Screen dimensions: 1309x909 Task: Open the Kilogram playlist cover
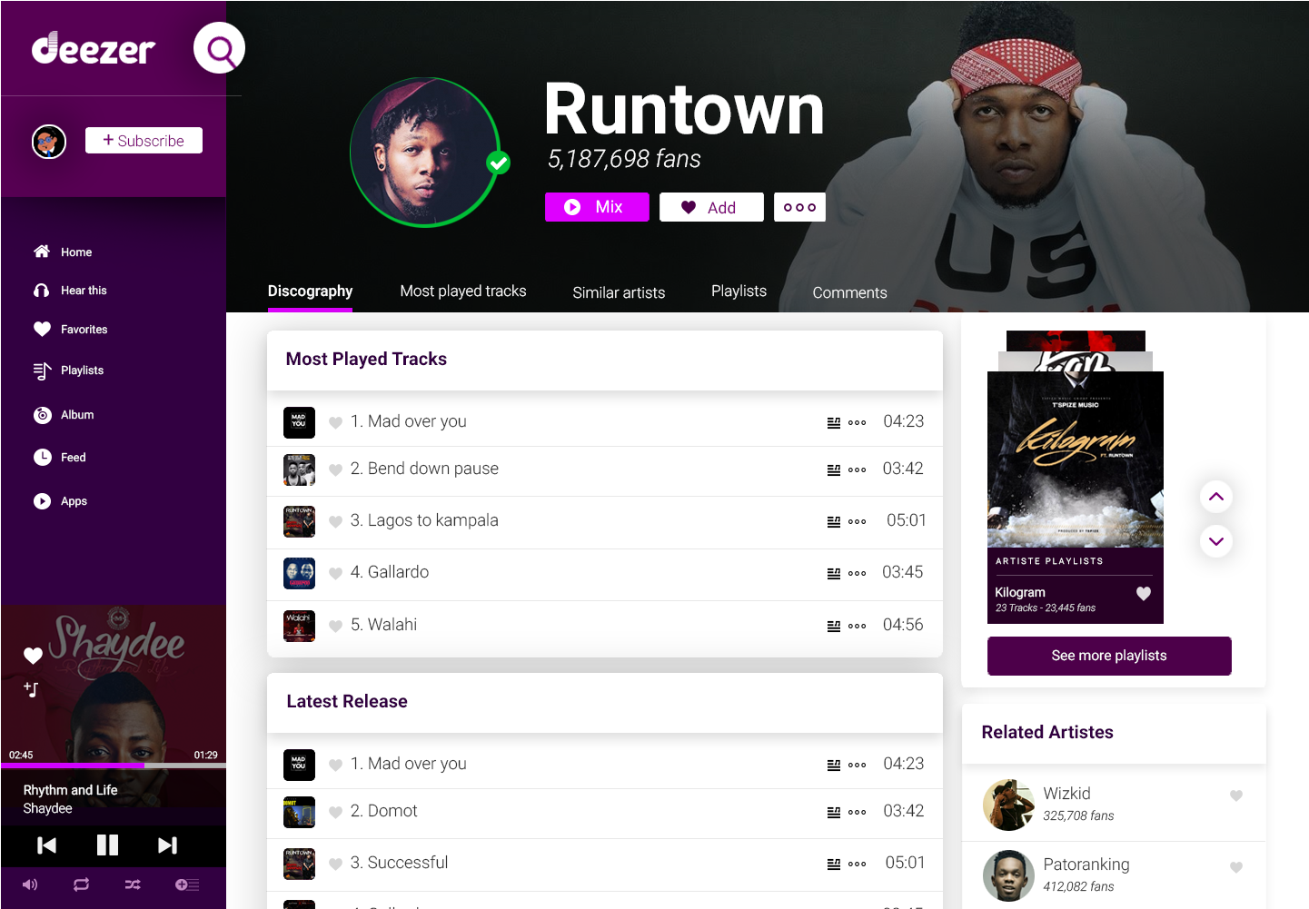tap(1076, 459)
